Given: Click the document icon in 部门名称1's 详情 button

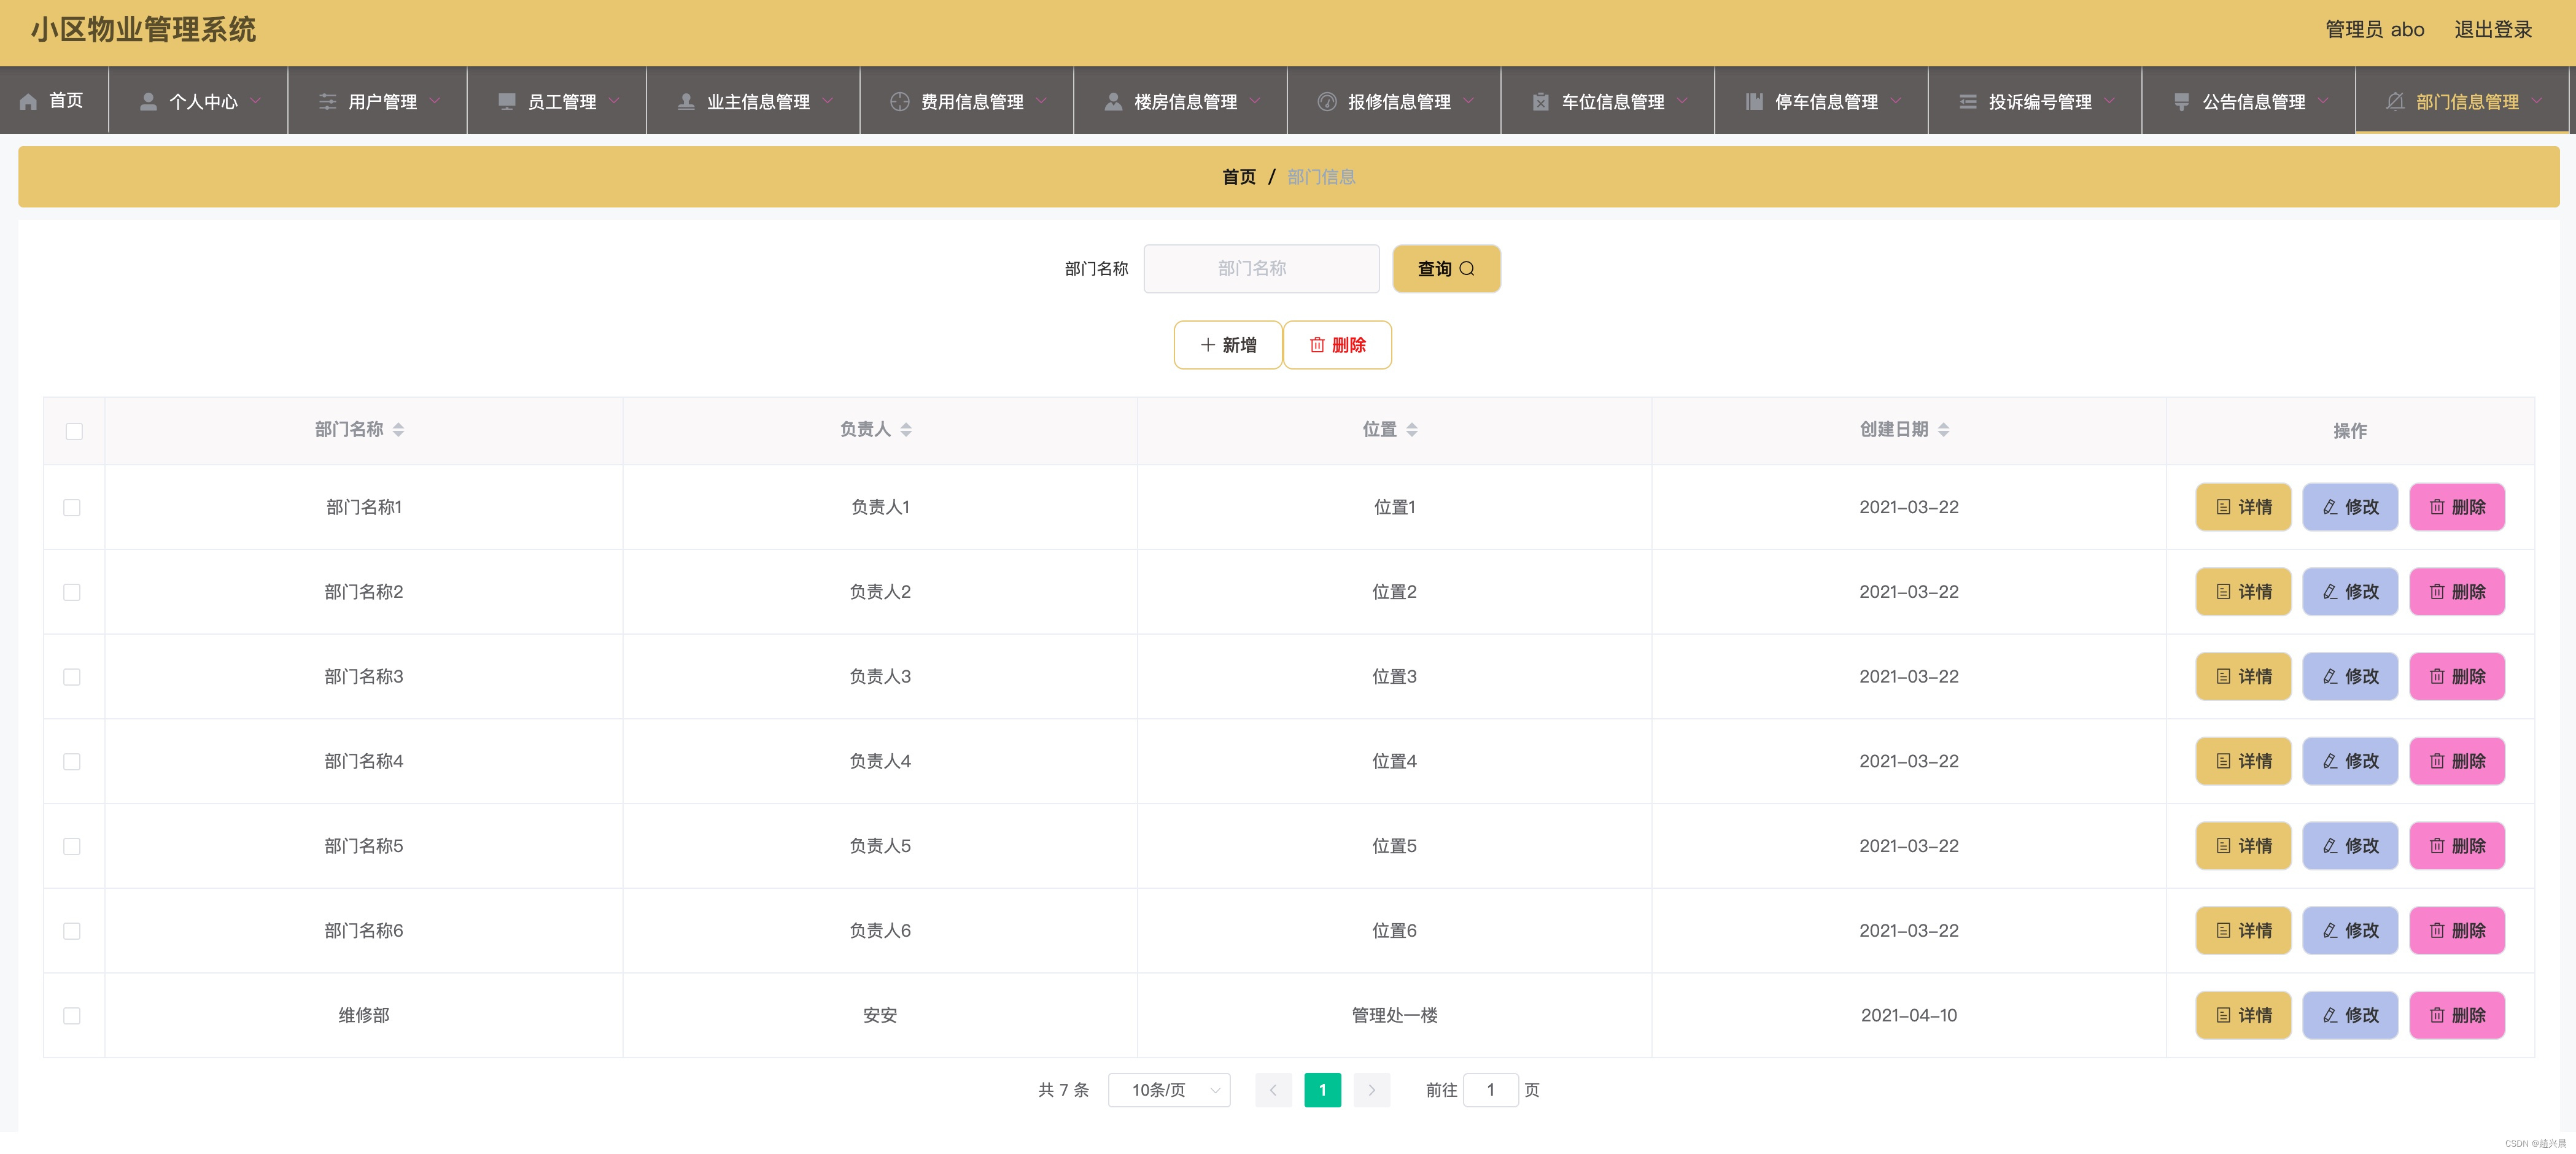Looking at the screenshot, I should tap(2223, 507).
